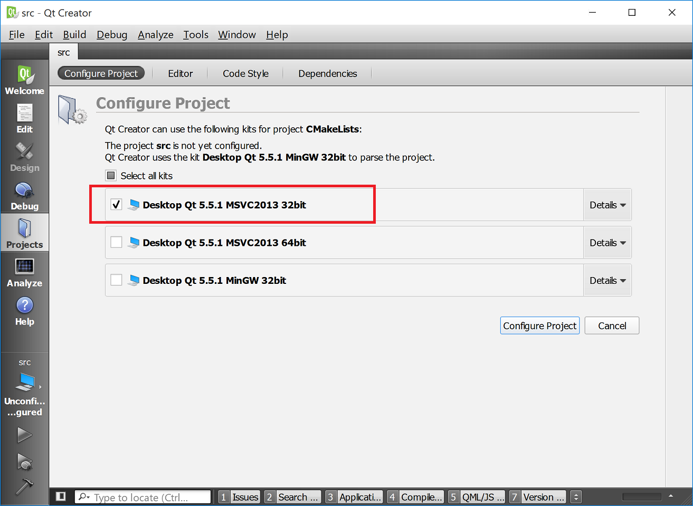Check Desktop Qt 5.5.1 MSVC2013 64bit kit
693x506 pixels.
pyautogui.click(x=116, y=242)
